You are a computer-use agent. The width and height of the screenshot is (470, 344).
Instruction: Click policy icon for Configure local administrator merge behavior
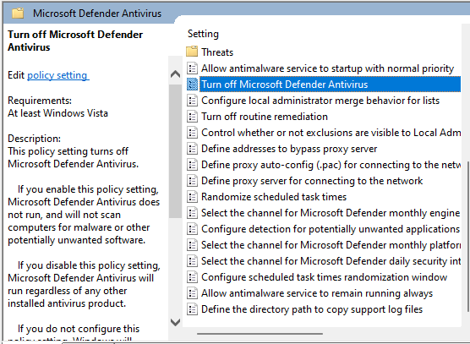click(x=192, y=101)
